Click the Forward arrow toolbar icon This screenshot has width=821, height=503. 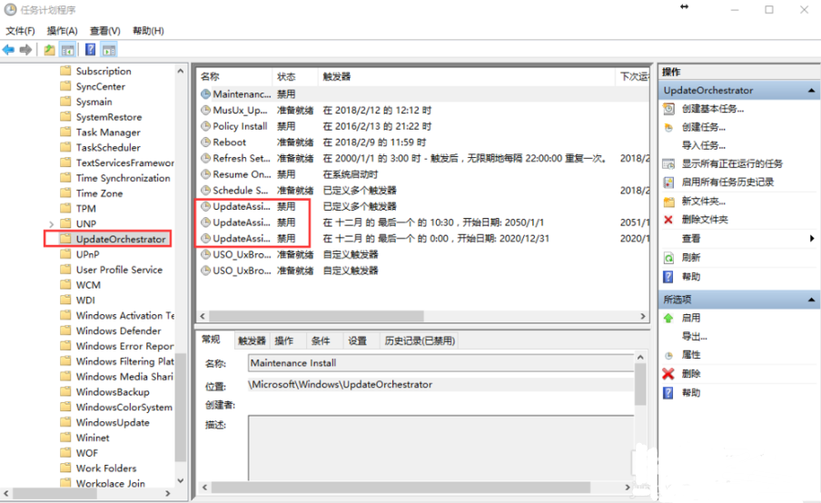coord(25,50)
